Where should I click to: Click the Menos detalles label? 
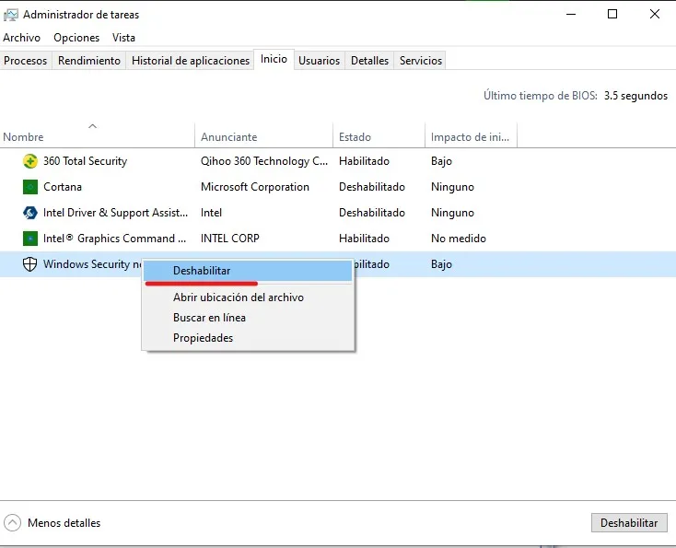pyautogui.click(x=64, y=523)
